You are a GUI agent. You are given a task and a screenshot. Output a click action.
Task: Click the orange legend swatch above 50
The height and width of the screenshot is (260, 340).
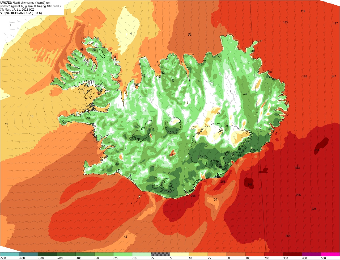[236, 254]
